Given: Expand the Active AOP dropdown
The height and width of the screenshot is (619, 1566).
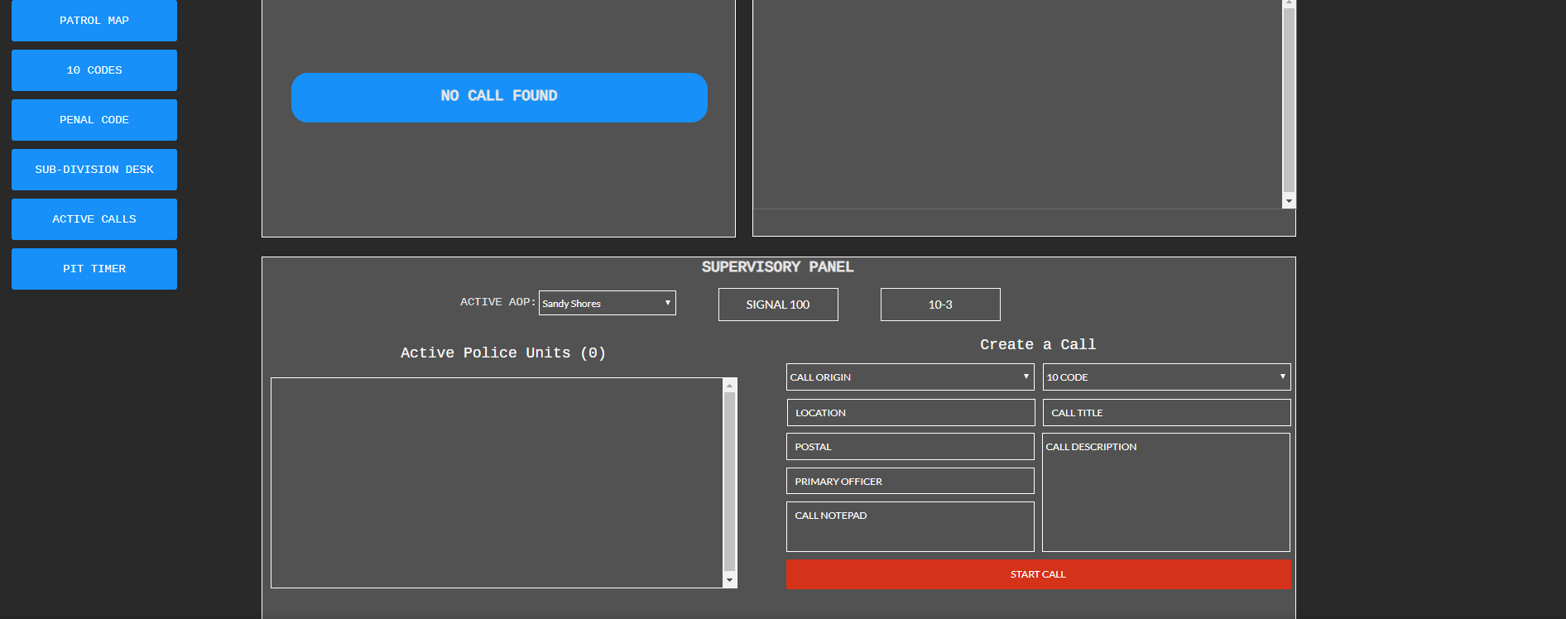Looking at the screenshot, I should click(x=607, y=303).
